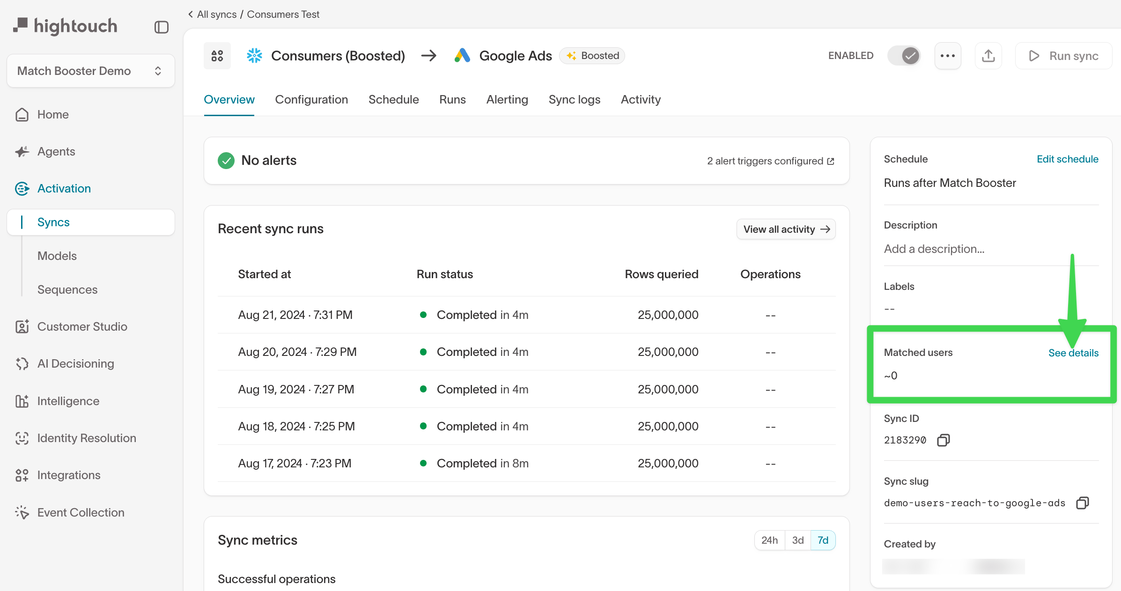Viewport: 1121px width, 591px height.
Task: Click the Google Ads destination logo
Action: coord(462,56)
